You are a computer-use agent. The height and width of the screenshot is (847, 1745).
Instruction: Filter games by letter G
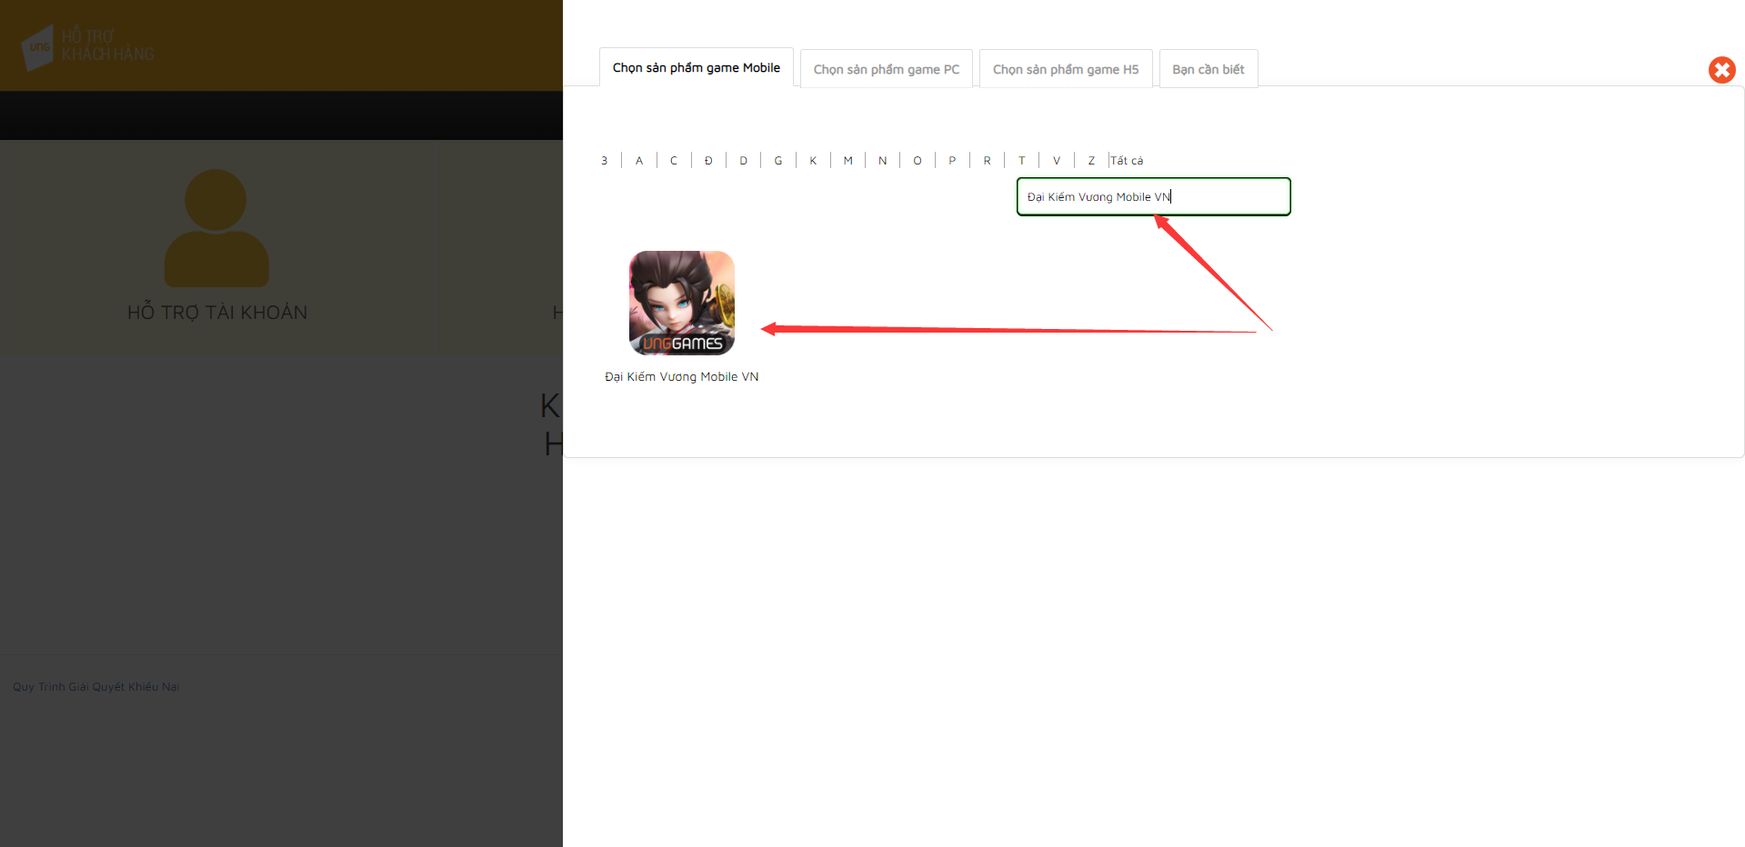point(778,161)
